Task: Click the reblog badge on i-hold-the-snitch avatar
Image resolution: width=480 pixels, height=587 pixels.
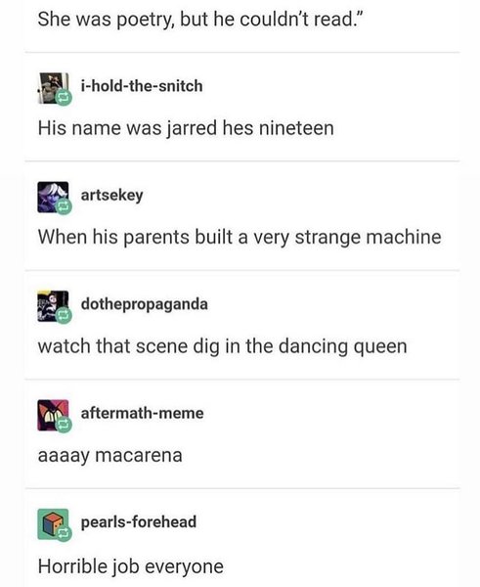Action: point(64,98)
